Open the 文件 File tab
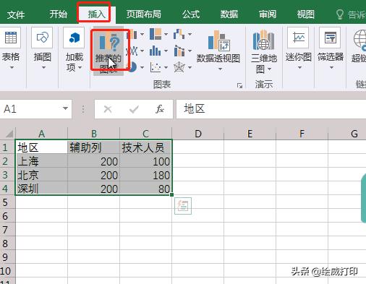366x284 pixels. [16, 14]
